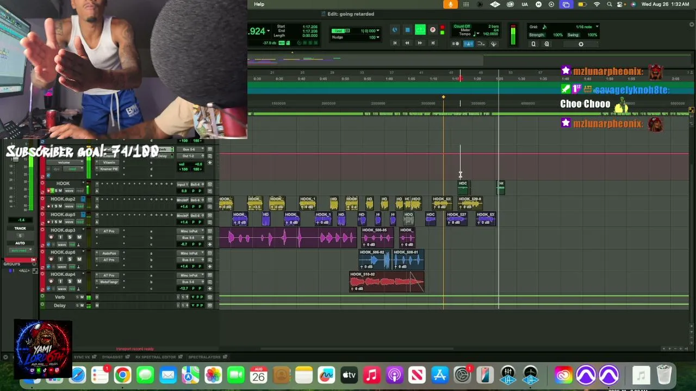Stop playback with the transport Stop button

[407, 30]
